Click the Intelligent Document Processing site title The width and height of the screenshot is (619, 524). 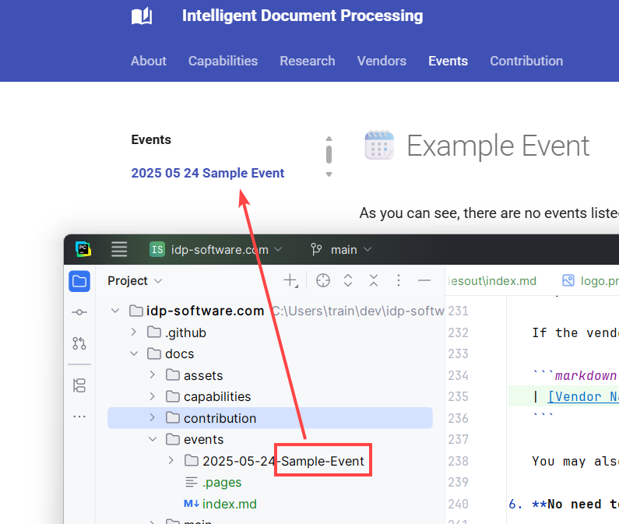pos(302,16)
